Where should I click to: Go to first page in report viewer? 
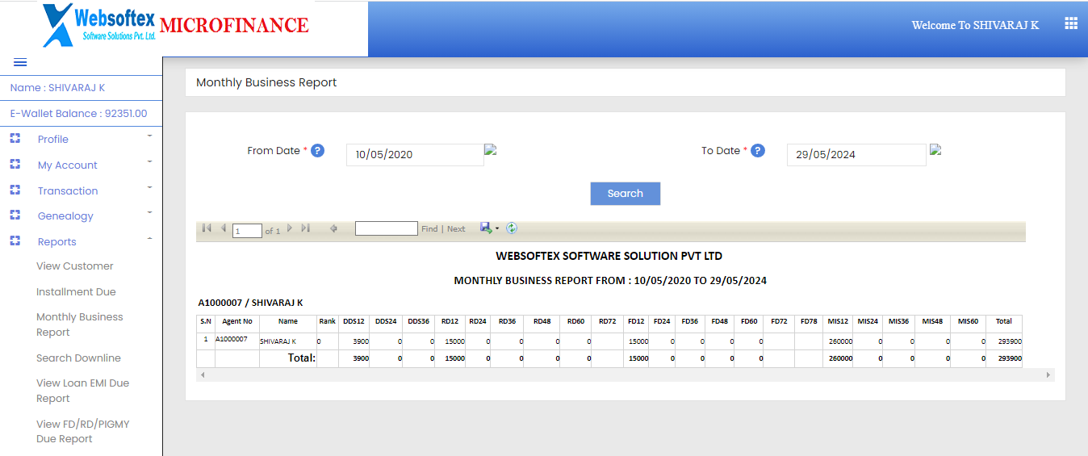207,228
